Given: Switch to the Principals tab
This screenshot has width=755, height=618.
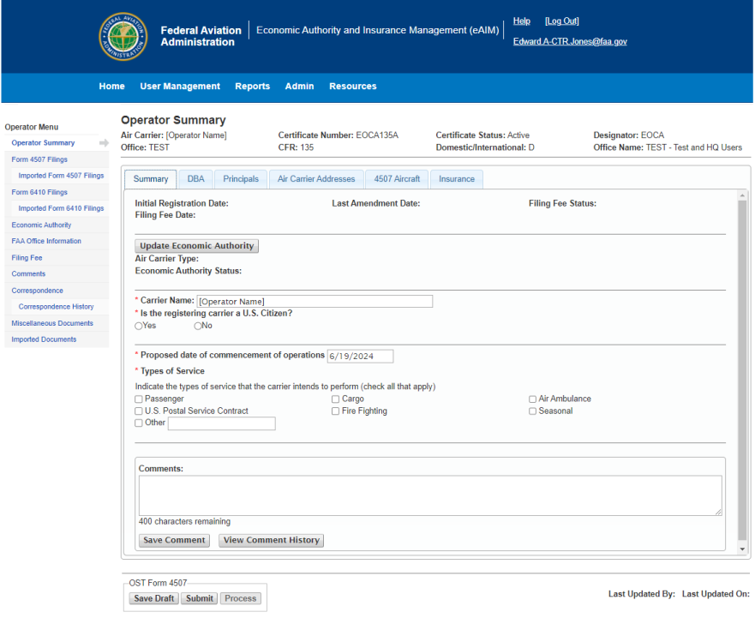Looking at the screenshot, I should pos(241,179).
